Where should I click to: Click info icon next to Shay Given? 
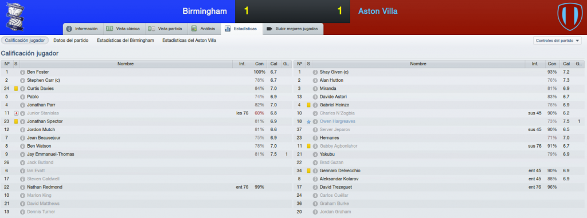pyautogui.click(x=315, y=72)
